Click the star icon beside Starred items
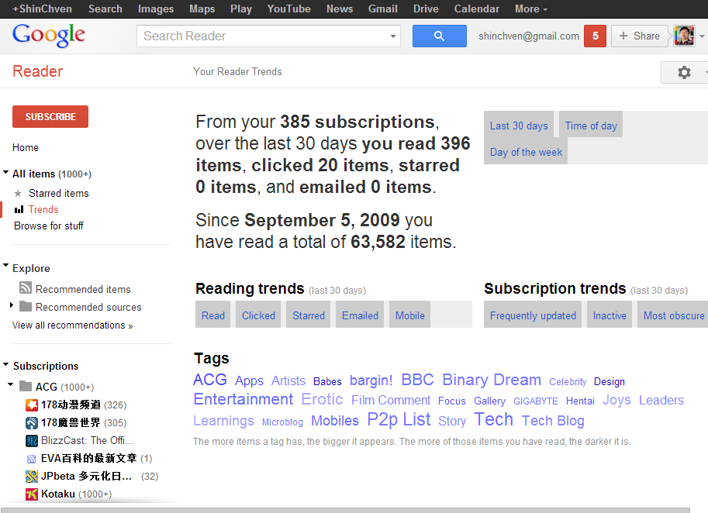708x513 pixels. (19, 194)
